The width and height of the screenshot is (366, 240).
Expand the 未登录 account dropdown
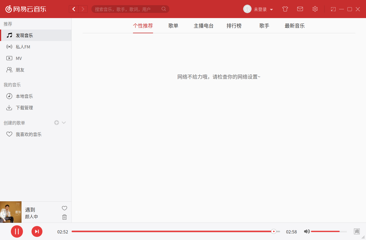pyautogui.click(x=258, y=9)
